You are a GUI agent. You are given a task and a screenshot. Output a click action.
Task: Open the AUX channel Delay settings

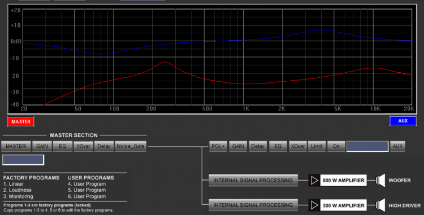click(x=258, y=146)
